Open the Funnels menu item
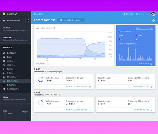The image size is (158, 134). (x=16, y=69)
